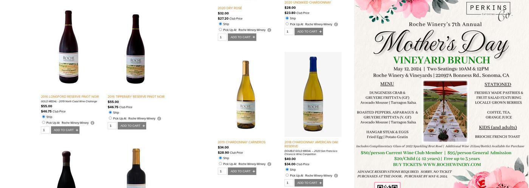Viewport: 529px width, 188px height.
Task: Select Ship option for 2020 Dry Rosé
Action: click(x=220, y=24)
